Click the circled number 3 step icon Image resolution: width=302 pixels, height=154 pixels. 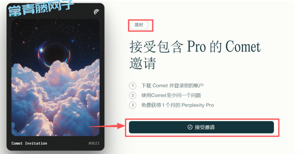click(x=133, y=105)
